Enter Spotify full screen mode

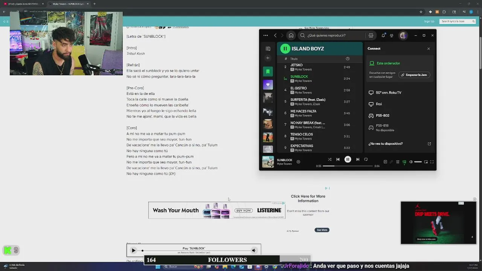pyautogui.click(x=432, y=162)
